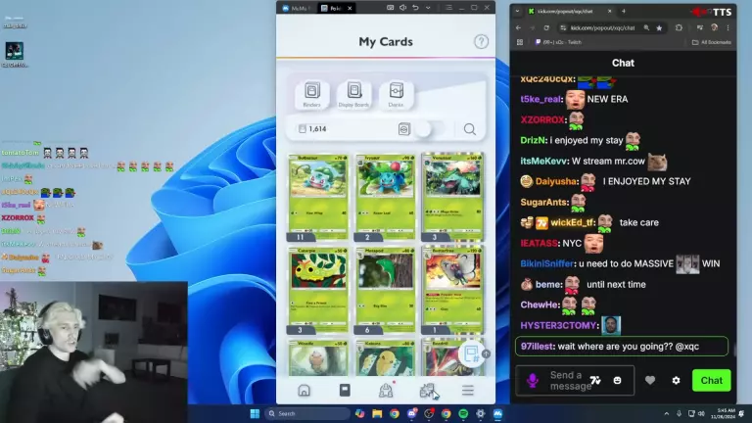Click the taskbar Search box
This screenshot has width=752, height=423.
(x=306, y=413)
